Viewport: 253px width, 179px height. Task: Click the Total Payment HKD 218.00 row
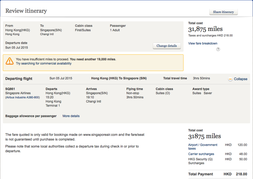[217, 174]
